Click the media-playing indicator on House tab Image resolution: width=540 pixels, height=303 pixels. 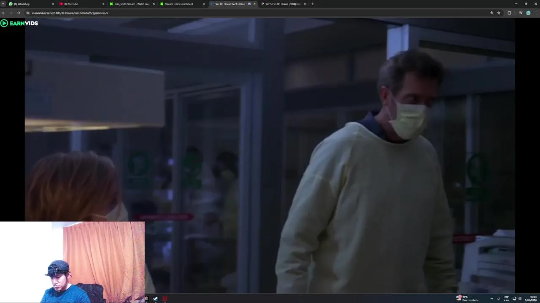pos(249,4)
